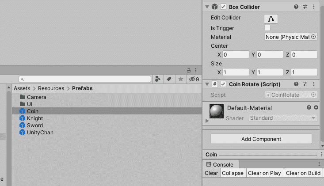Collapse the Coin Rotate script foldout
The height and width of the screenshot is (186, 324).
[207, 84]
